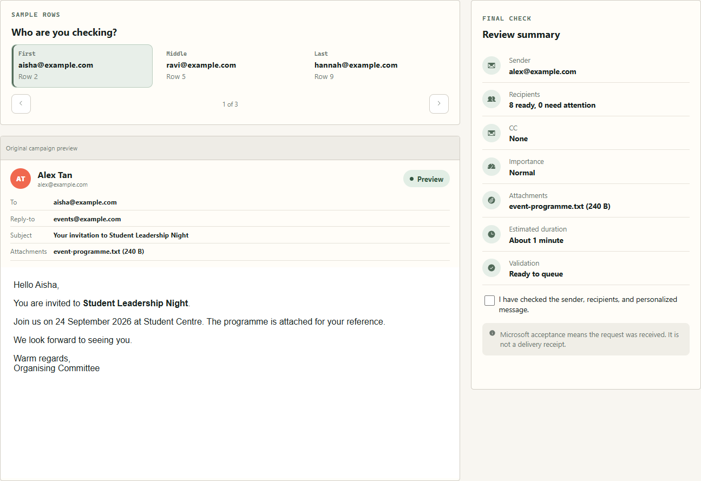Click the Sender envelope icon
This screenshot has width=701, height=481.
pyautogui.click(x=492, y=65)
